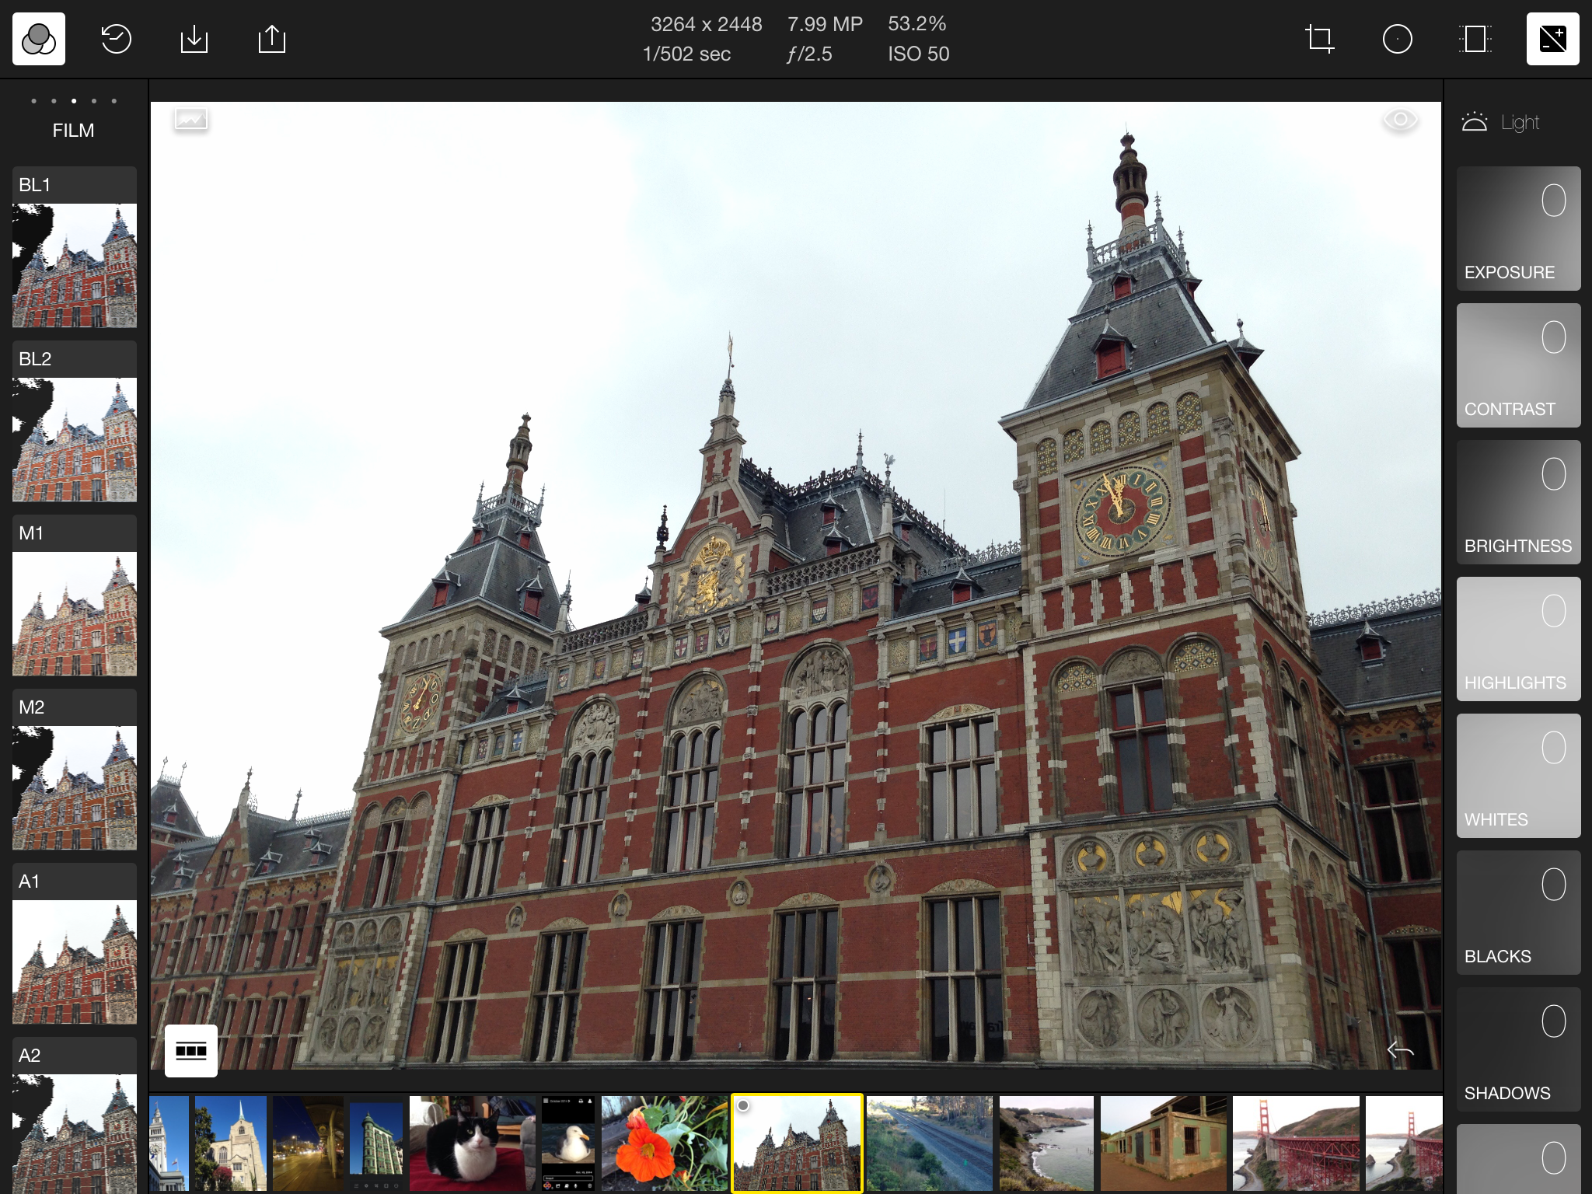Click the ƒ/2.5 aperture readout
Screen dimensions: 1592x1194
coord(809,54)
